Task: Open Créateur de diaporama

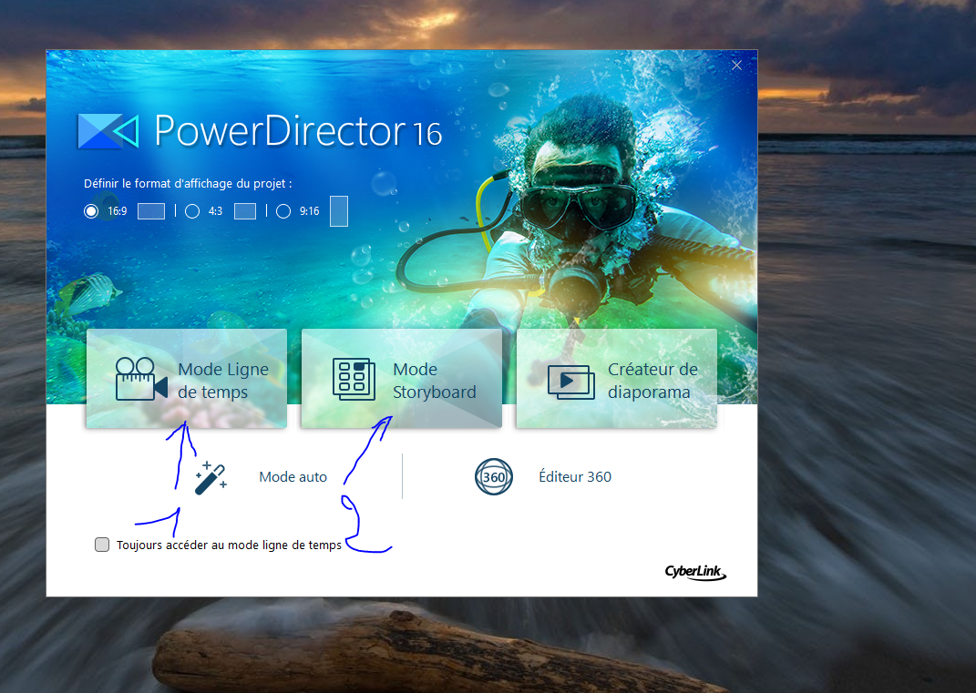Action: pos(616,379)
